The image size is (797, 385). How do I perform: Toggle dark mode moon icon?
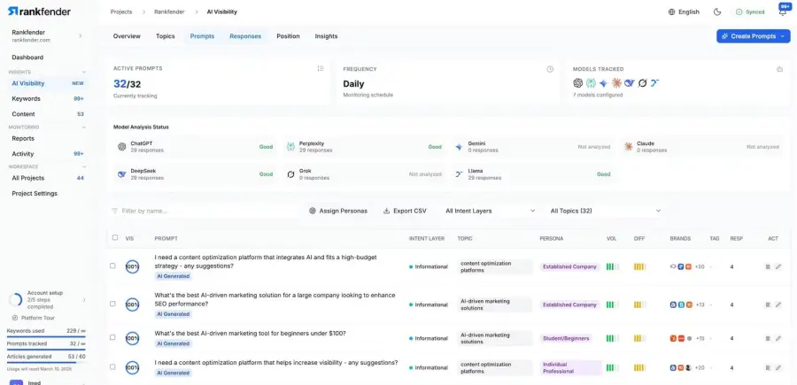717,12
